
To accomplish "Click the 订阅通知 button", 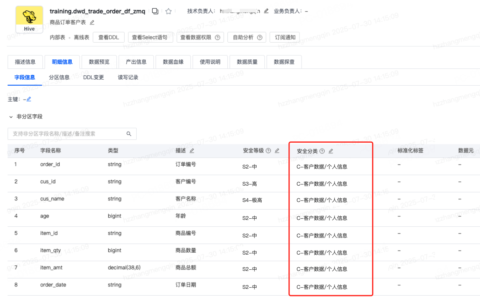I will [x=285, y=37].
